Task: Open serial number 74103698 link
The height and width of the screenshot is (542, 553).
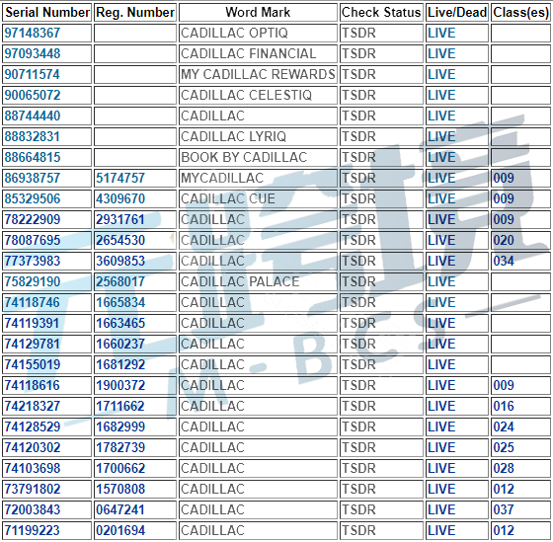Action: point(32,469)
